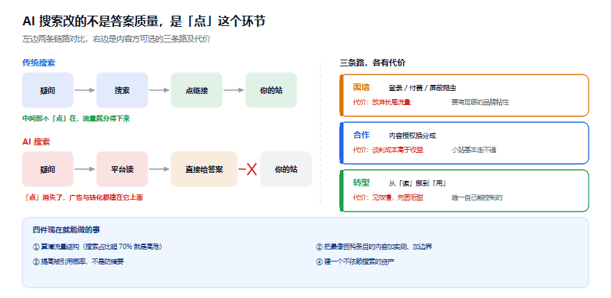
Task: Select the 直接给答案 box
Action: coord(204,169)
